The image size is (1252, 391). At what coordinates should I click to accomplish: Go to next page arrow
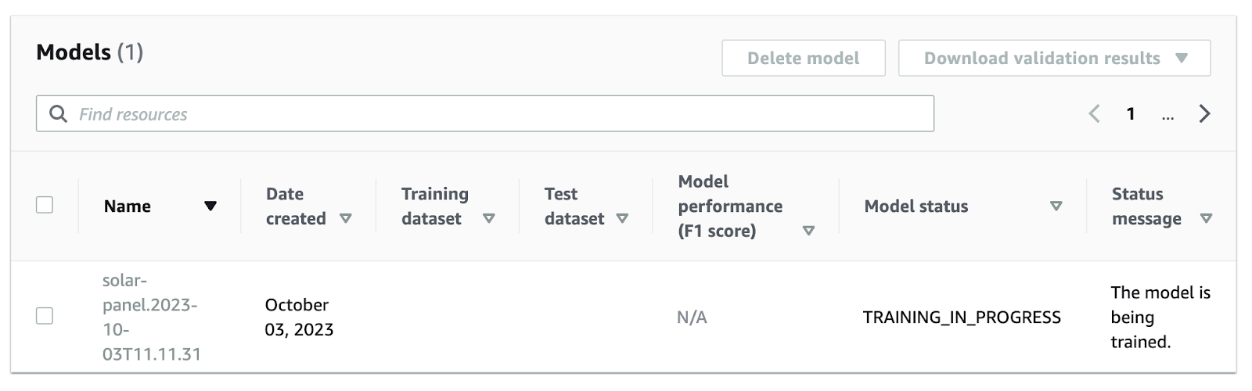(1204, 114)
